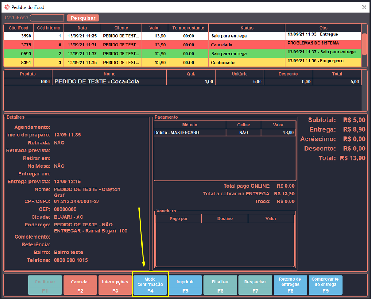371x299 pixels.
Task: Click the Status column header
Action: (x=247, y=28)
